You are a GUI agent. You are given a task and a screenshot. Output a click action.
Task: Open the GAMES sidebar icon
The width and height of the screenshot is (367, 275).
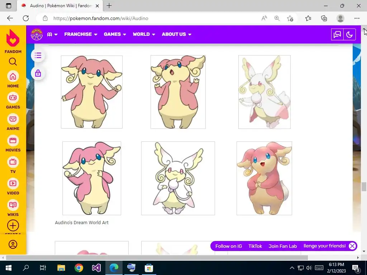13,98
